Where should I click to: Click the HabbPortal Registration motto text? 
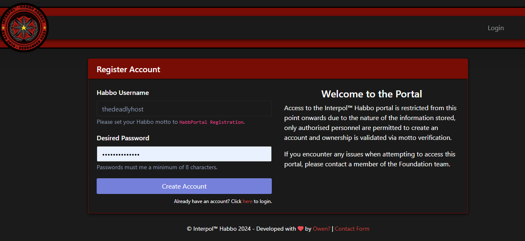tap(211, 122)
